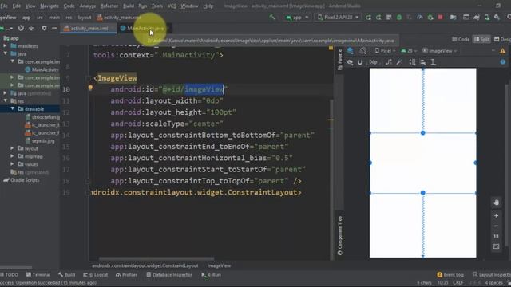Select sepeda.jpg in drawable folder

click(x=40, y=140)
